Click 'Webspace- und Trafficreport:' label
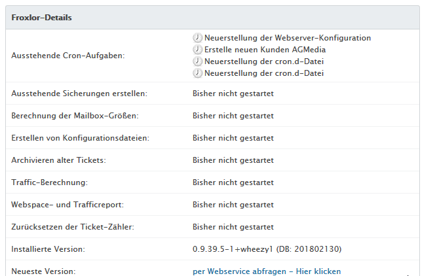This screenshot has height=276, width=437. 67,205
